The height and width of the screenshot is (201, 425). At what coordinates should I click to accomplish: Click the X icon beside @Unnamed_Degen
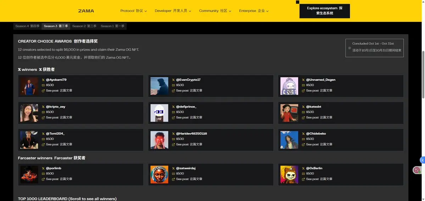pos(303,80)
